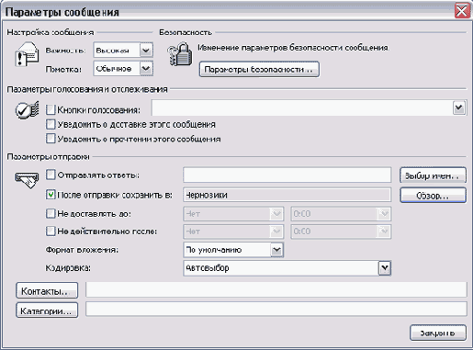This screenshot has width=473, height=350.
Task: Open the voting buttons combo box arrow
Action: click(458, 107)
